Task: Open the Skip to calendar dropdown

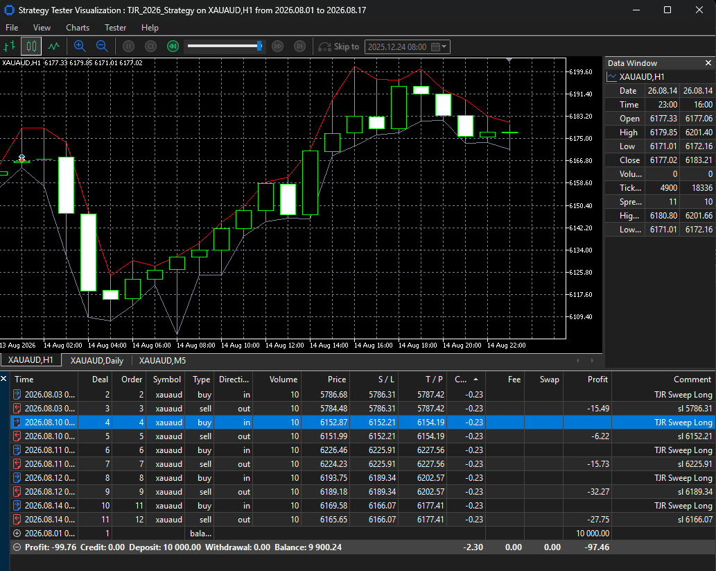Action: pos(439,46)
